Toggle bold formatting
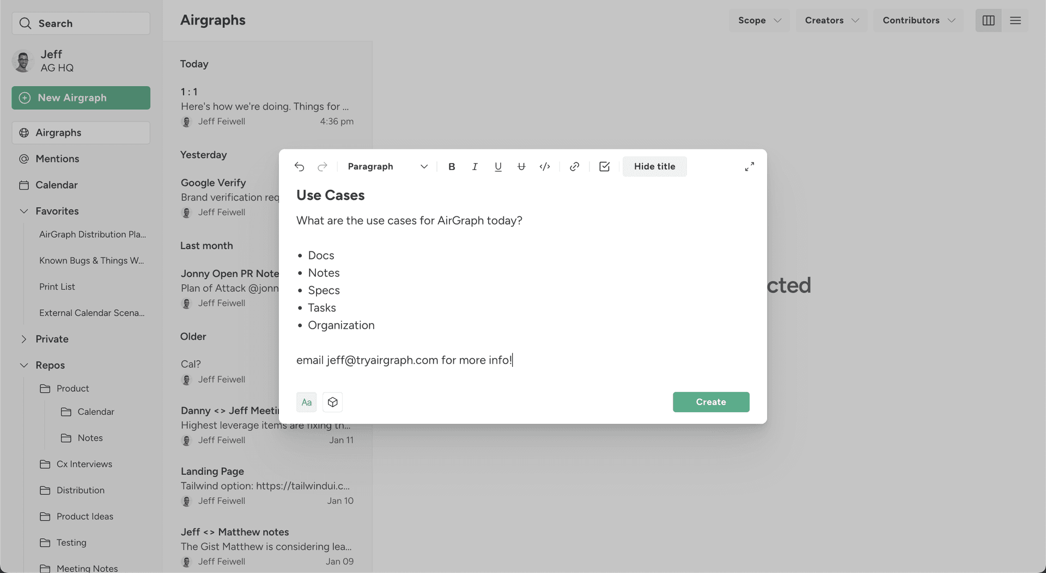This screenshot has width=1046, height=573. click(x=452, y=166)
